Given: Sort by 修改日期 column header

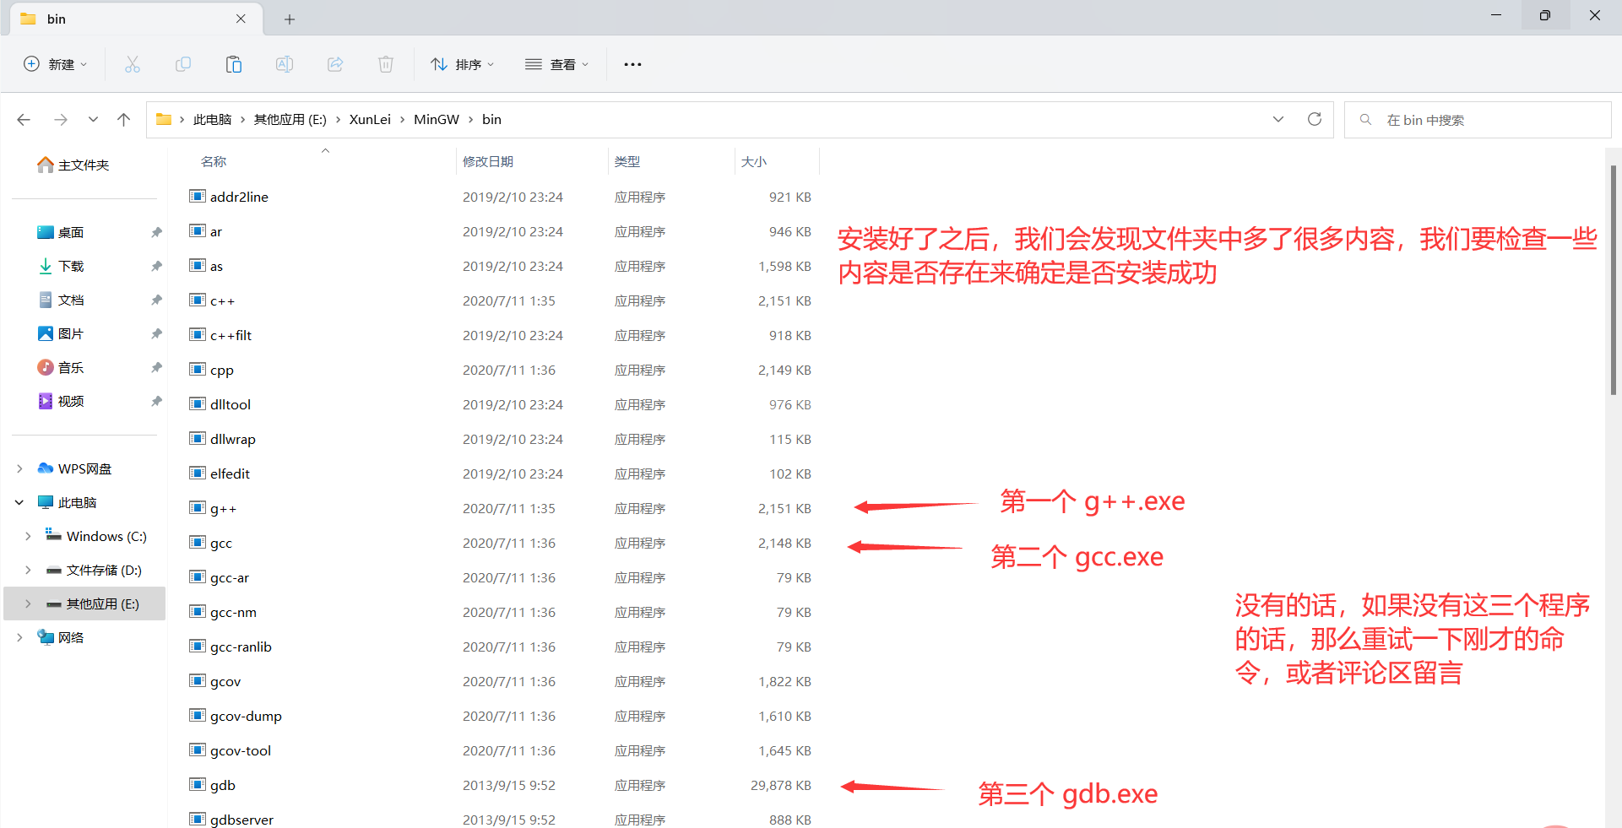Looking at the screenshot, I should (x=488, y=161).
